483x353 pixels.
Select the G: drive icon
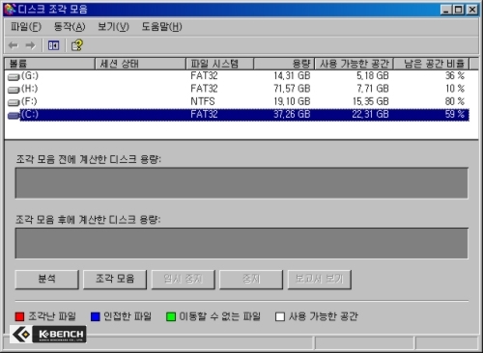[x=14, y=77]
